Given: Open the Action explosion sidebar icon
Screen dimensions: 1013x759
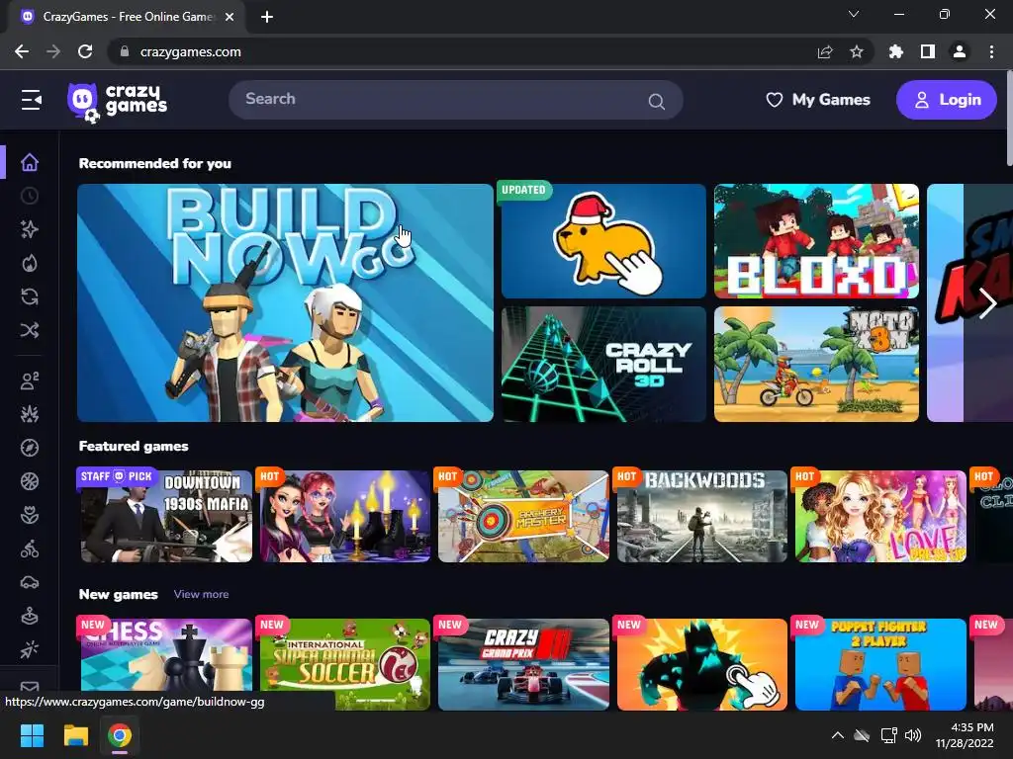Looking at the screenshot, I should click(30, 414).
